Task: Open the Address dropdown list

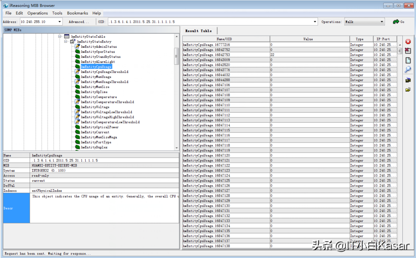Action: point(59,22)
